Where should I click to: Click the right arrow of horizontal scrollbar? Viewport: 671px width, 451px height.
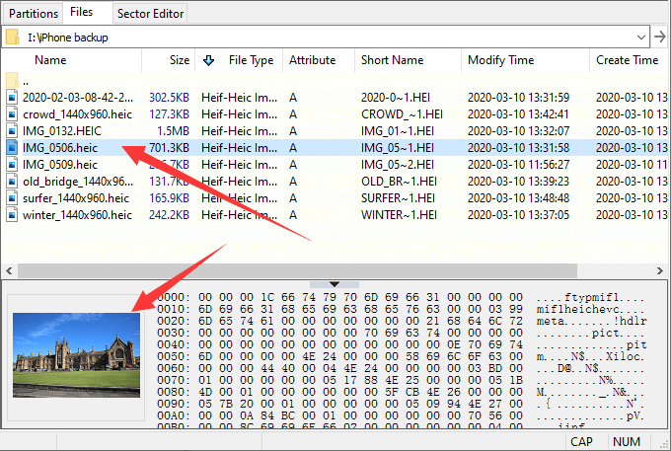[x=660, y=270]
